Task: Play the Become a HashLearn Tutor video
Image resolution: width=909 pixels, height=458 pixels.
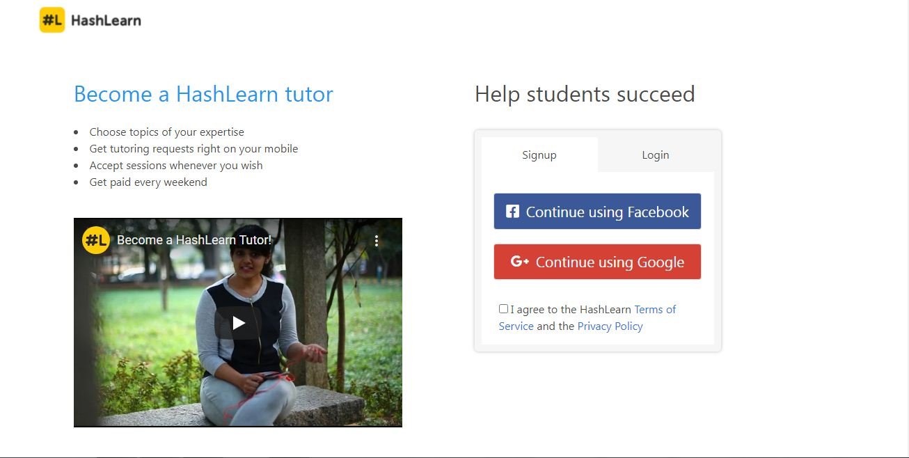Action: [238, 323]
